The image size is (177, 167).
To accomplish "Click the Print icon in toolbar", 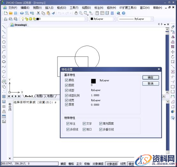I will tap(22, 13).
